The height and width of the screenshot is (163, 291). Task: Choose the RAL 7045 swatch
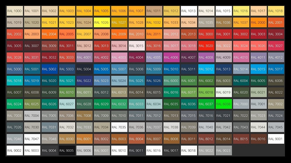point(276,127)
